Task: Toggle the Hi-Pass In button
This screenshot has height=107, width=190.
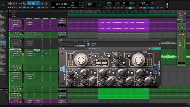Action: pyautogui.click(x=95, y=56)
